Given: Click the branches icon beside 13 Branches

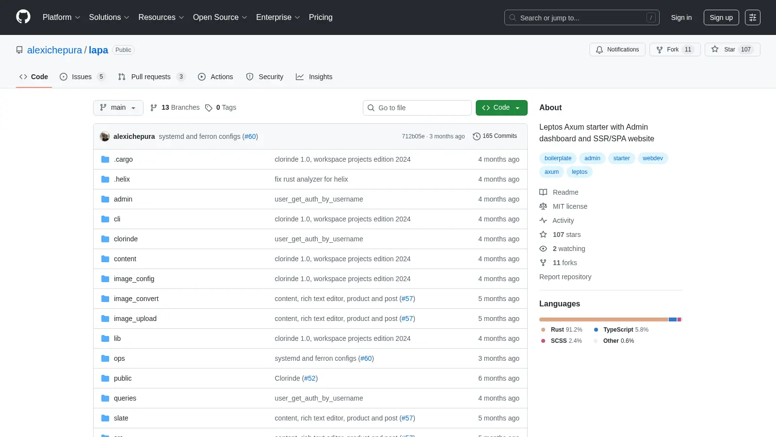Looking at the screenshot, I should click(x=154, y=108).
